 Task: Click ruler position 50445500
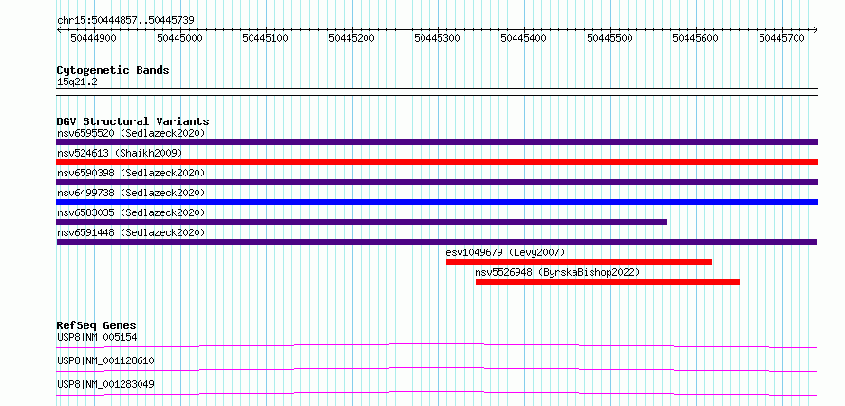click(610, 38)
